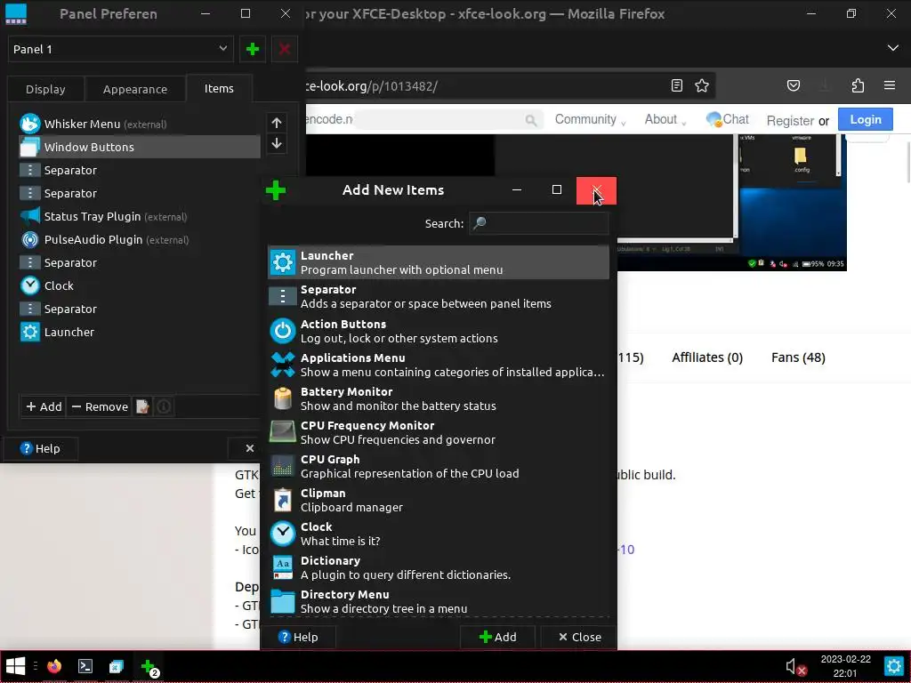Open the Pocket icon in Firefox toolbar
Viewport: 911px width, 683px height.
[793, 86]
